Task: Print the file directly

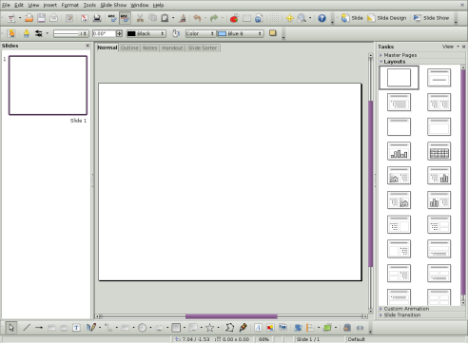Action: click(x=97, y=18)
